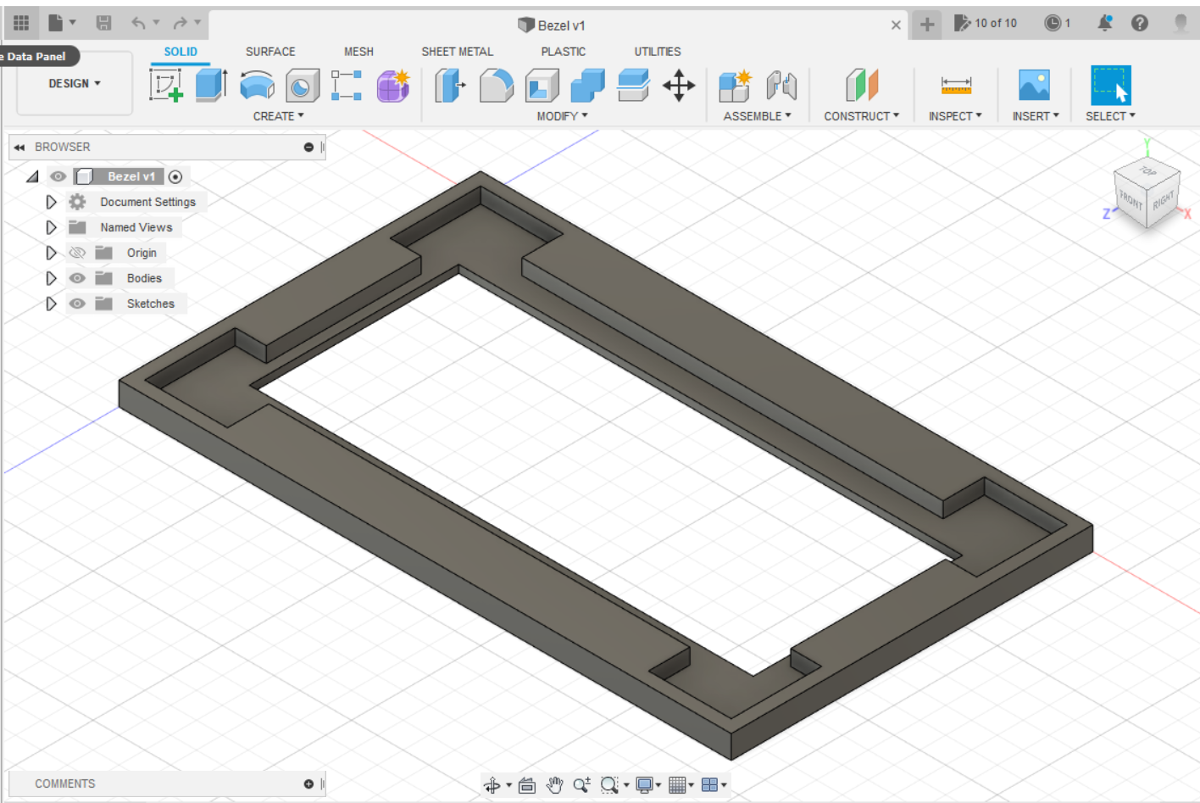Select the Shell tool
This screenshot has height=803, width=1200.
(542, 86)
